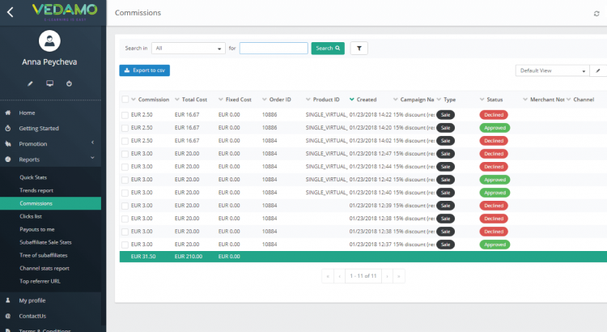Click the pencil edit icon under Anna Peycheva
The width and height of the screenshot is (607, 332).
tap(30, 83)
